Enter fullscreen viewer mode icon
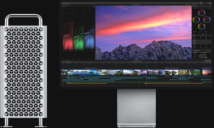The image size is (214, 128). (191, 60)
